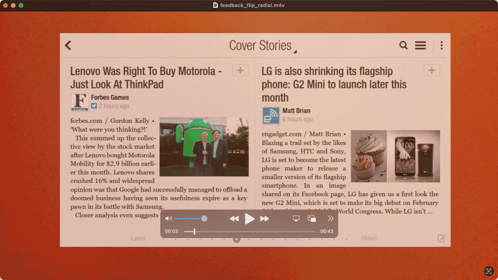
Task: Click the Twitter icon beside 2 hours ago
Action: [x=94, y=106]
